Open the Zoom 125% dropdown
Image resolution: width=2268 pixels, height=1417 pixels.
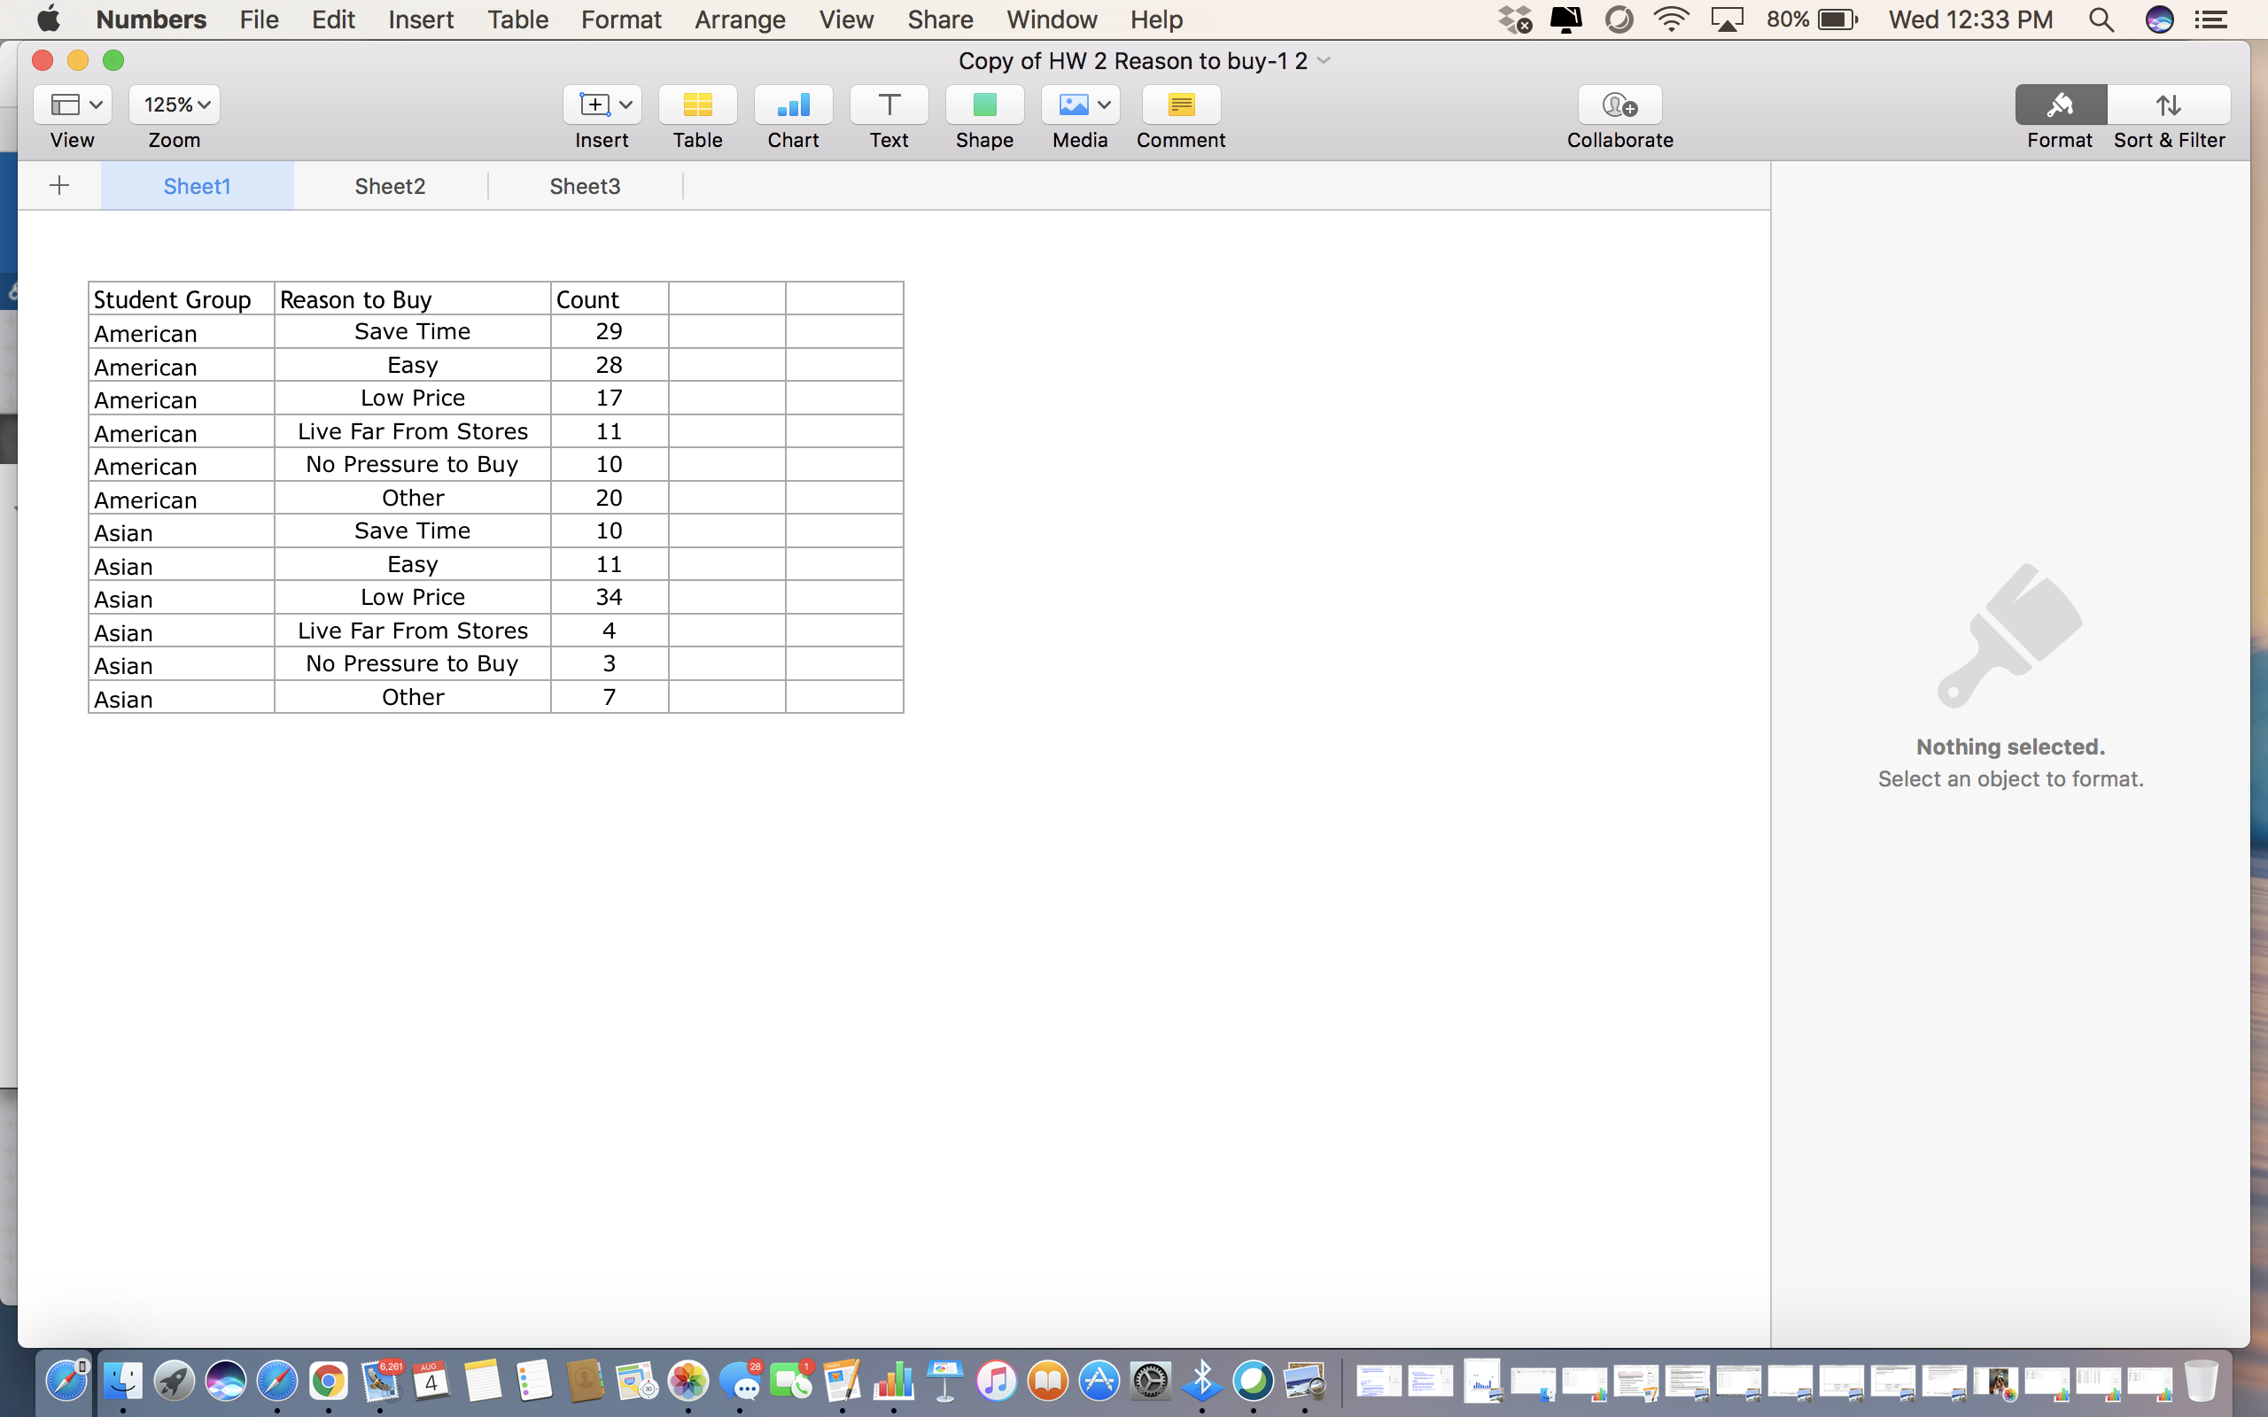[175, 105]
